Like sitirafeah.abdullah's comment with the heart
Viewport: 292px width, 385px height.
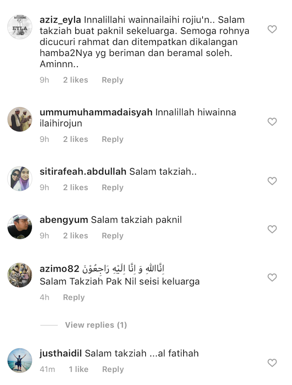tap(272, 181)
